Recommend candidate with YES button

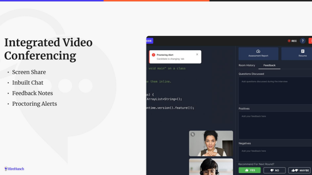point(250,170)
